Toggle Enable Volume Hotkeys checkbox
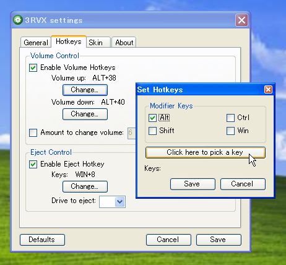This screenshot has width=286, height=265. pos(33,67)
